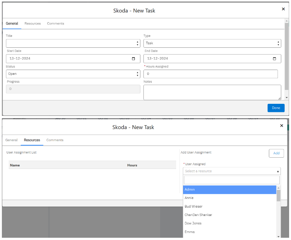Image resolution: width=291 pixels, height=240 pixels.
Task: Click the blue Done button
Action: pyautogui.click(x=276, y=108)
